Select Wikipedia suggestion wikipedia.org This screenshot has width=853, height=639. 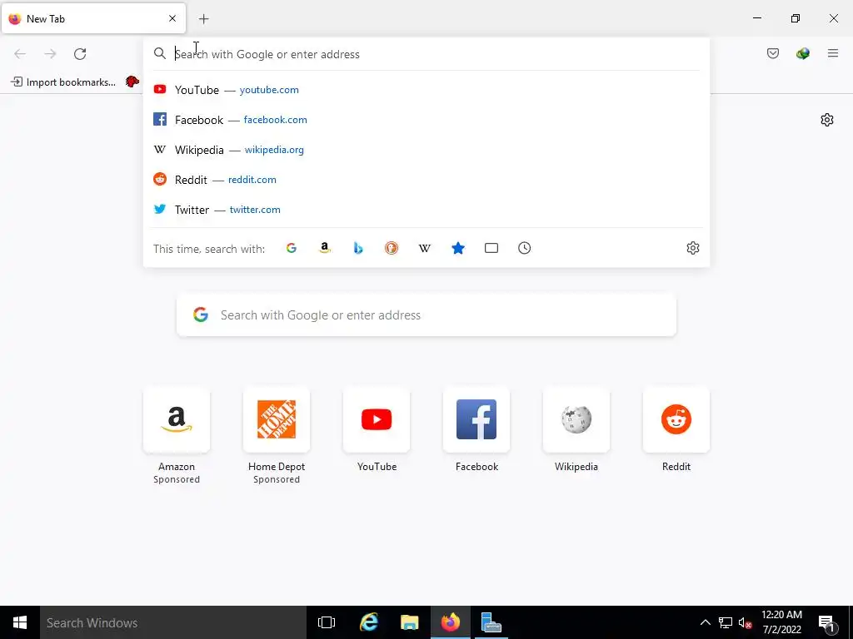coord(426,150)
